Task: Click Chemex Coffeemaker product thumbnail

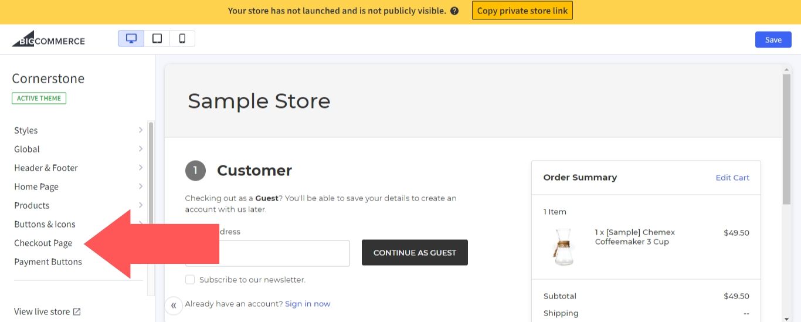Action: coord(564,246)
